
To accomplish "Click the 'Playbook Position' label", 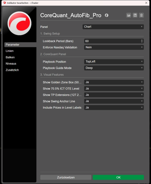I will (x=54, y=62).
